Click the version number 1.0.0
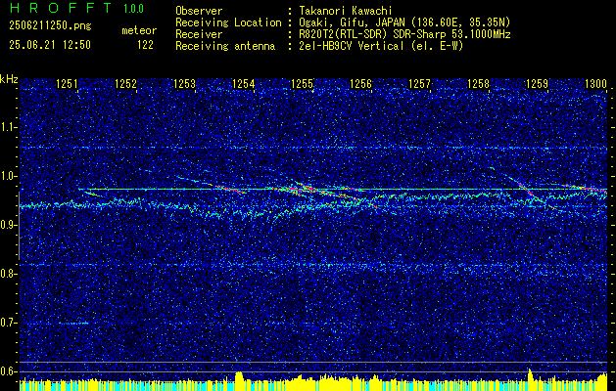The width and height of the screenshot is (616, 391). (133, 8)
